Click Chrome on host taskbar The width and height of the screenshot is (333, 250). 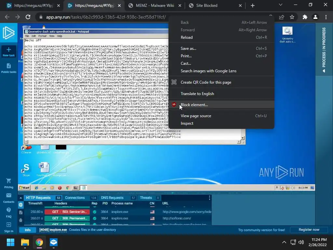click(39, 242)
